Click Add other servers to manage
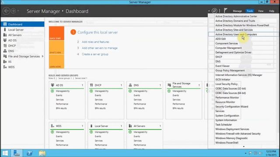Image resolution: width=280 pixels, height=157 pixels. 100,48
